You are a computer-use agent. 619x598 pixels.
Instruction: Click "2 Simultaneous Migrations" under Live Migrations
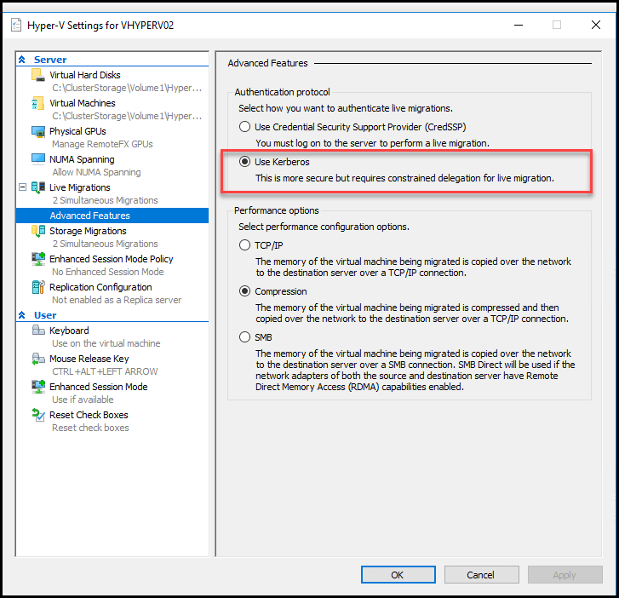click(105, 200)
